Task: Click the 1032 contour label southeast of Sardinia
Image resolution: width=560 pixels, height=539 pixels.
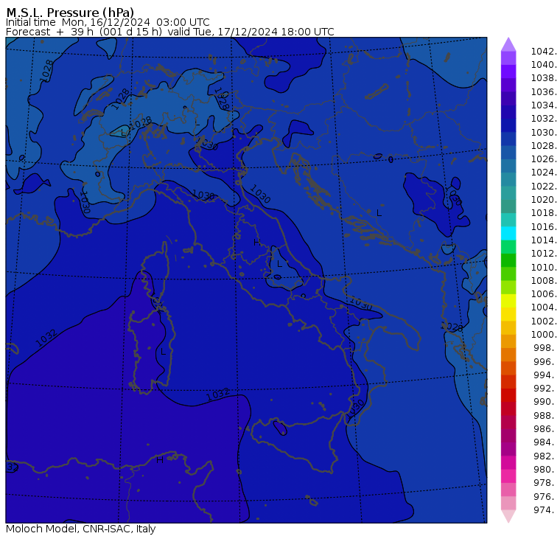Action: tap(218, 394)
